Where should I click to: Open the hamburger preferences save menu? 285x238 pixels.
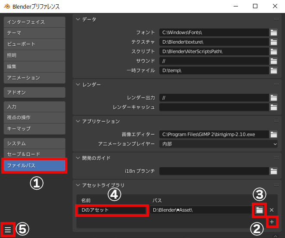coord(8,229)
